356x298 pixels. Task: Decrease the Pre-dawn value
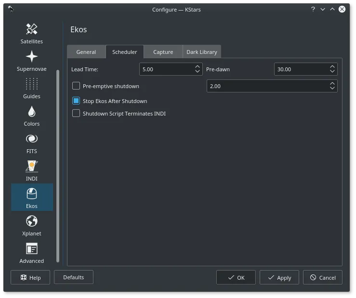[332, 72]
